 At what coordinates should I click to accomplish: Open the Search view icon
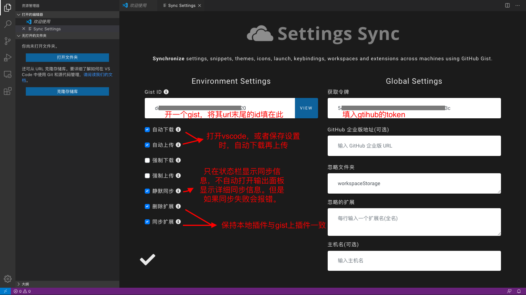(7, 24)
